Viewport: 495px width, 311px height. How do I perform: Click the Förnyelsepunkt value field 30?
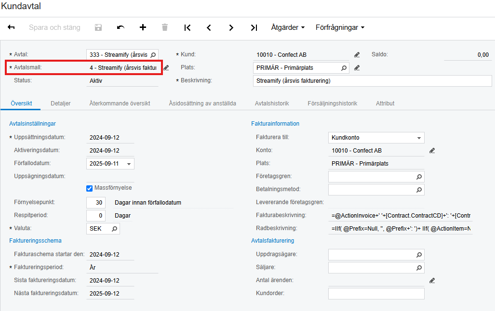click(95, 203)
